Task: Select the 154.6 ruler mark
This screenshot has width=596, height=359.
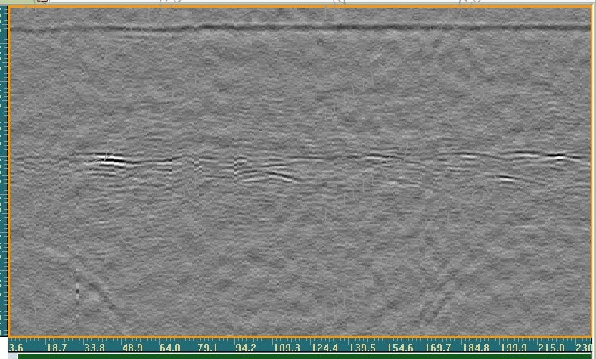Action: click(400, 347)
